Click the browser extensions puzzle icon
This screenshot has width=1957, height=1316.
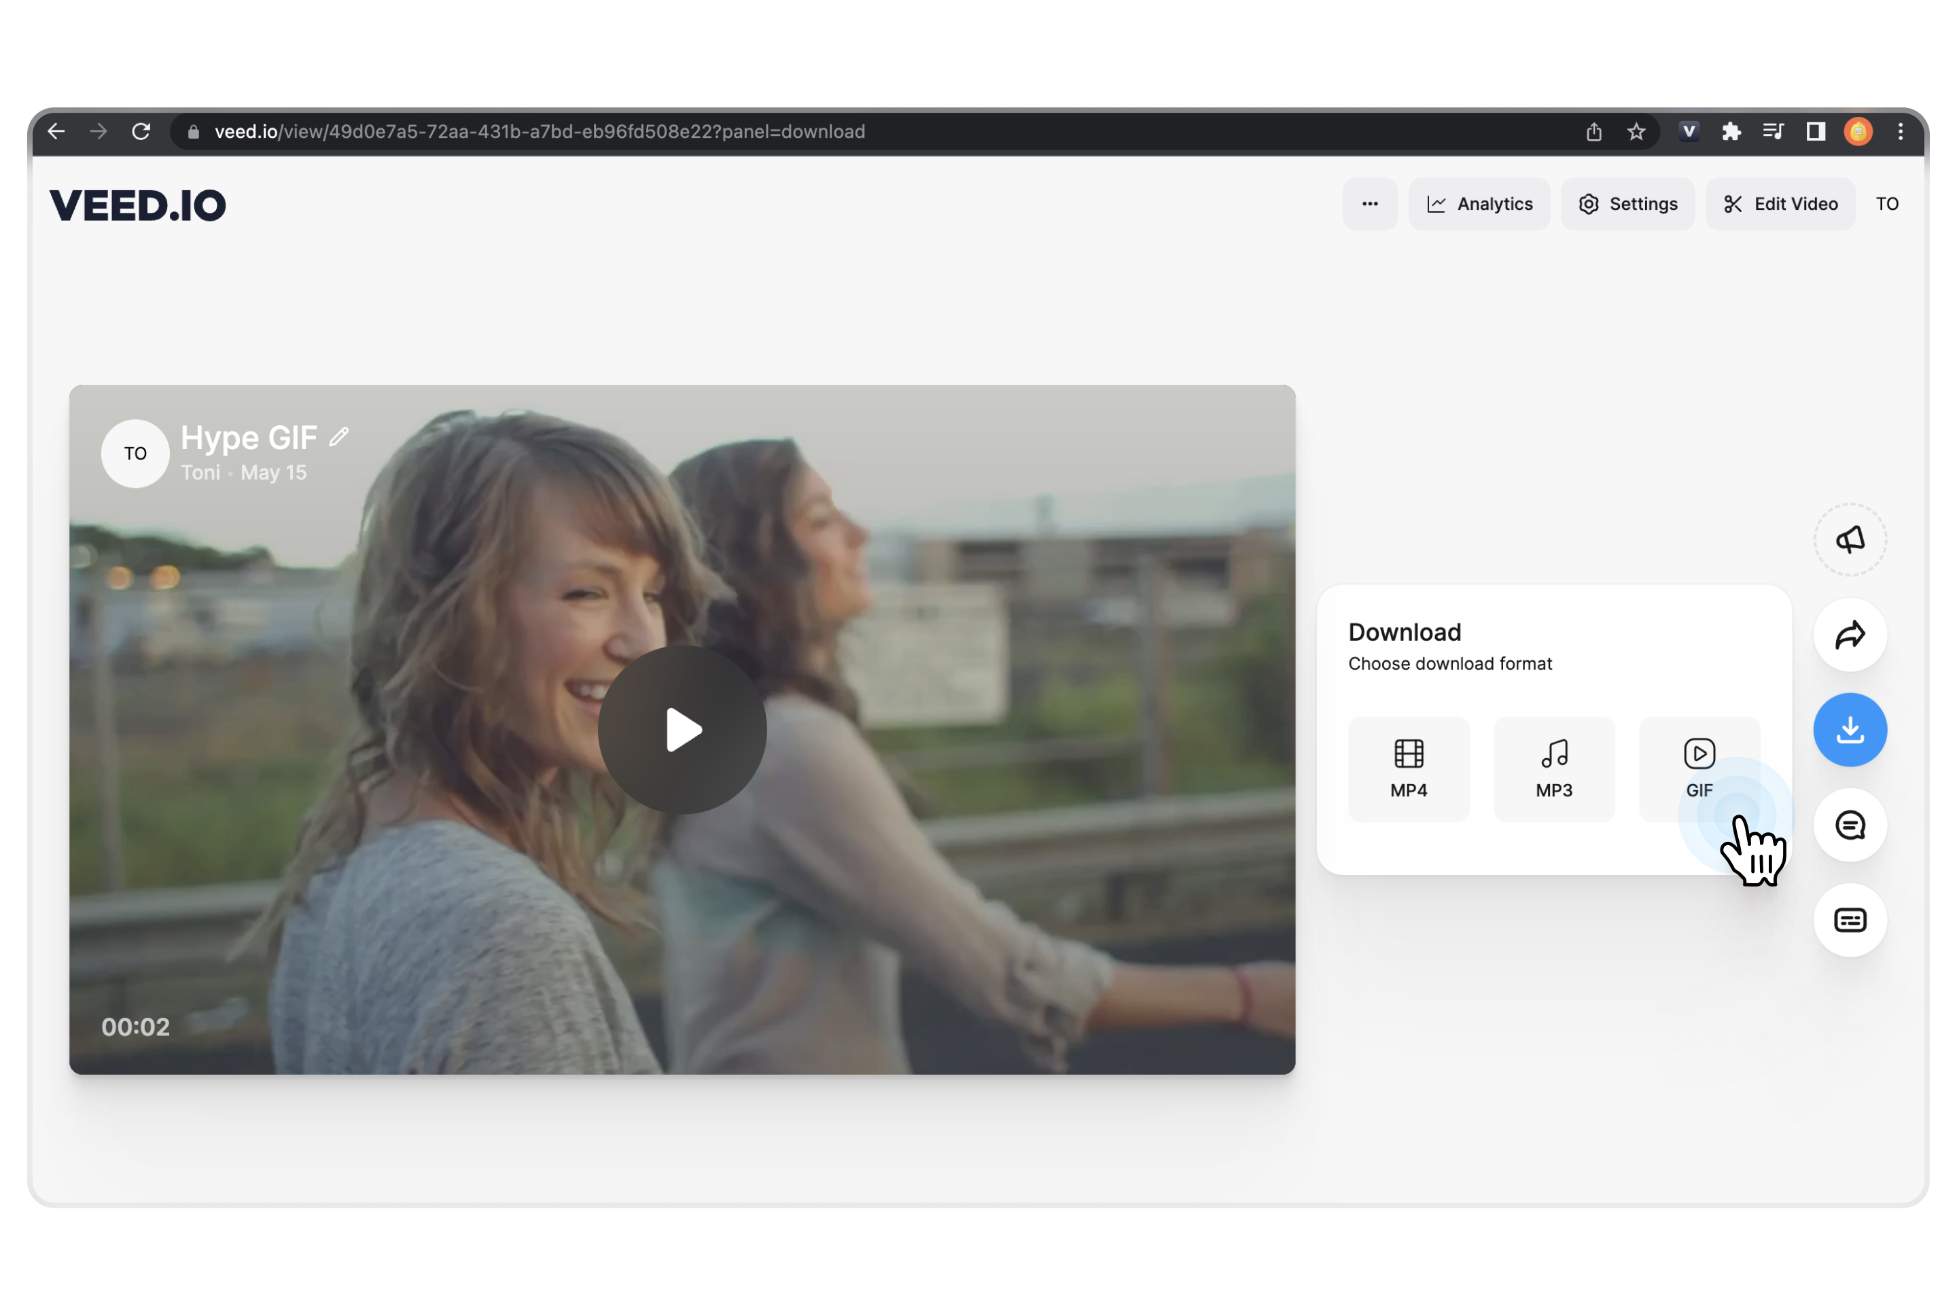1732,131
